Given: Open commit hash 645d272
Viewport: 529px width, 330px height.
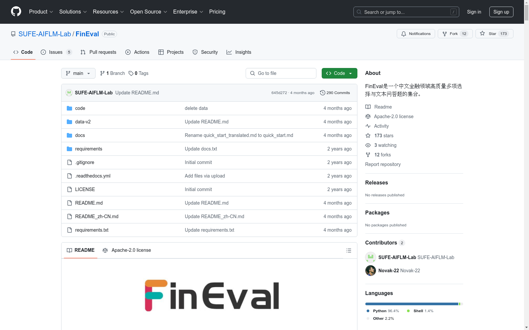Looking at the screenshot, I should click(x=279, y=93).
